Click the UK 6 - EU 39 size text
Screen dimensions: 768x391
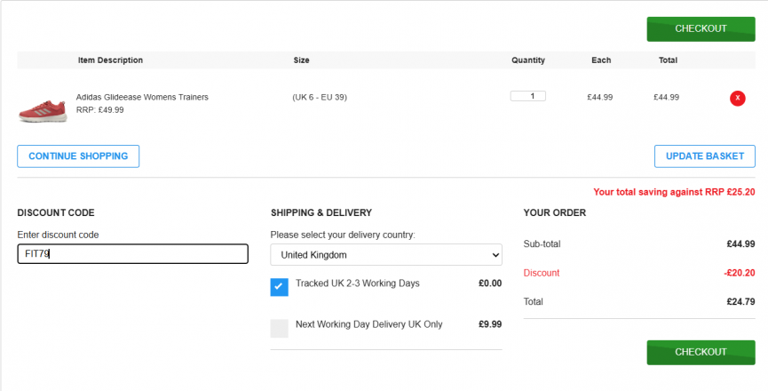320,97
